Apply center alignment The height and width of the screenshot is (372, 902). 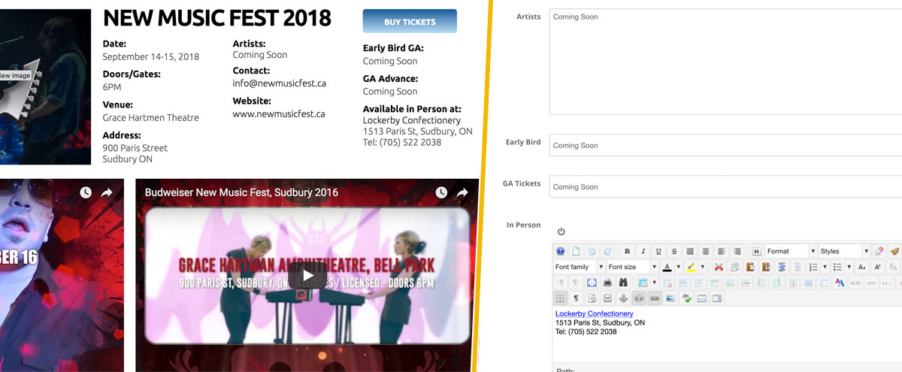(x=706, y=251)
